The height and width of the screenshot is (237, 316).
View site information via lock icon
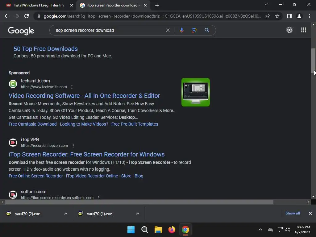click(39, 16)
